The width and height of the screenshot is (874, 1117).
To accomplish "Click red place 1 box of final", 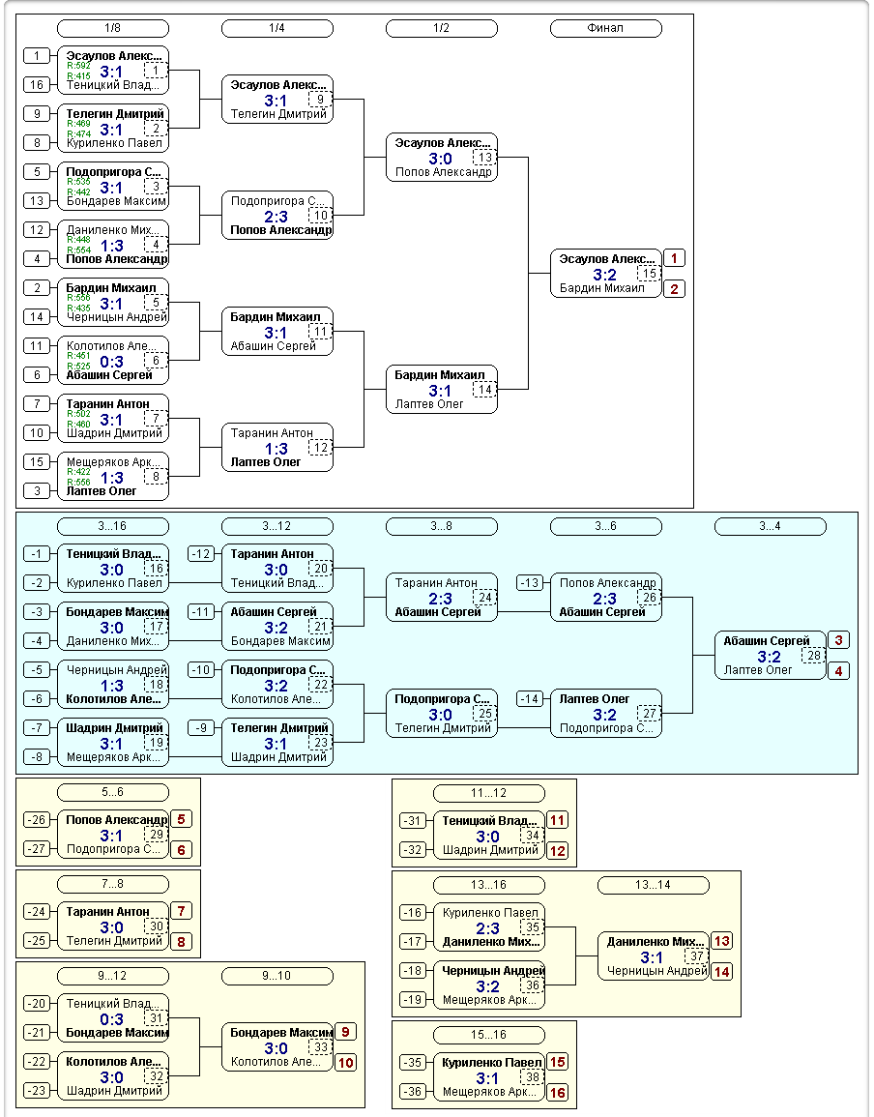I will pos(675,258).
